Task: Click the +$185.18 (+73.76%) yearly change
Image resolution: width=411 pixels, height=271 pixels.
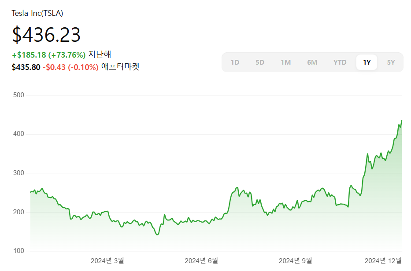Action: click(49, 55)
